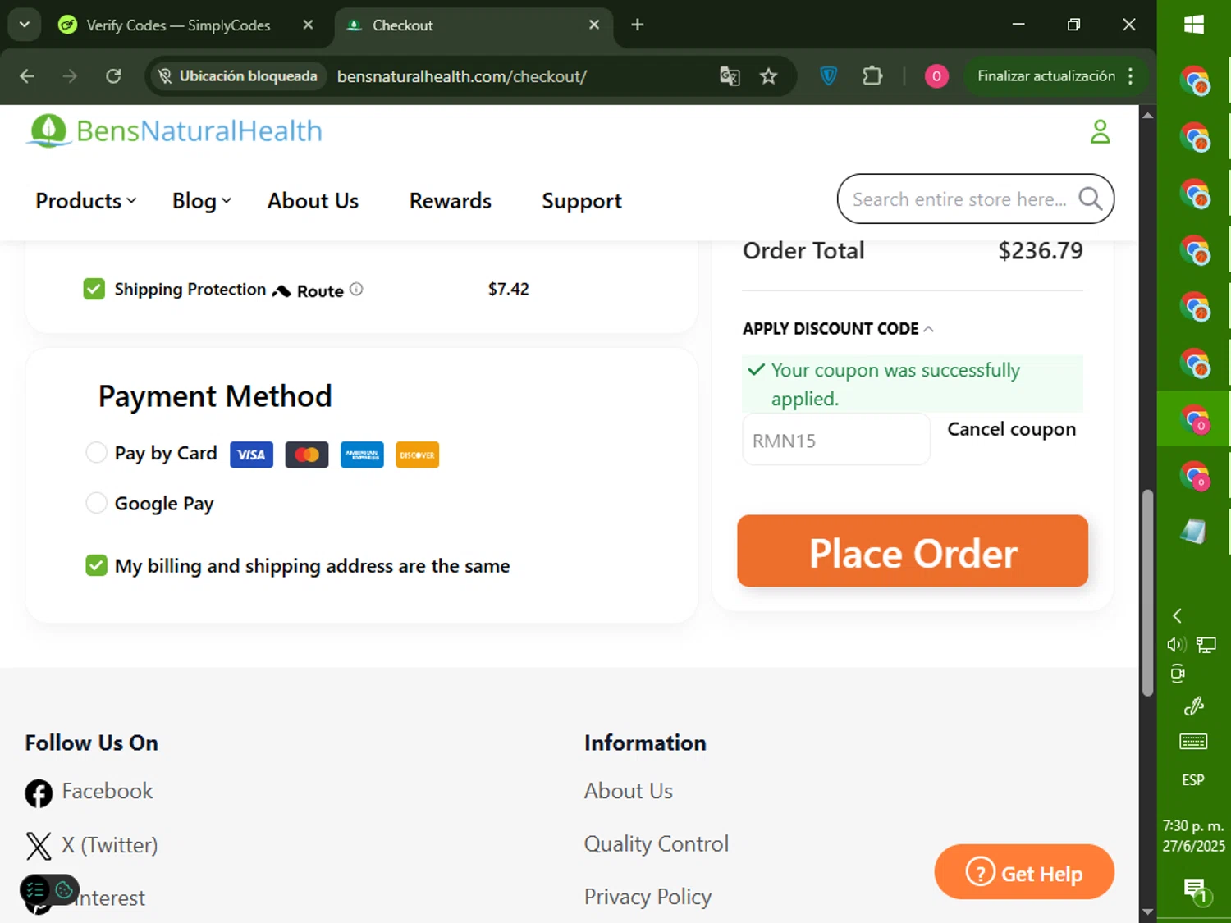1231x923 pixels.
Task: Click the Mastercard icon
Action: click(x=307, y=455)
